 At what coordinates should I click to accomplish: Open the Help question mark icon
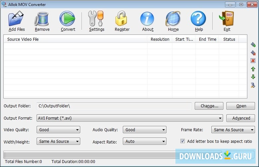coord(198,19)
